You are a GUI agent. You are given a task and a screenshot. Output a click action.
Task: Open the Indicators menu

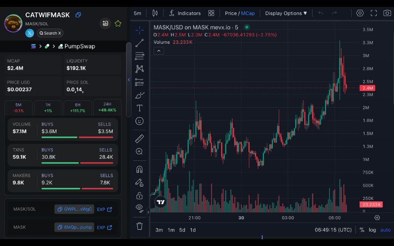185,13
